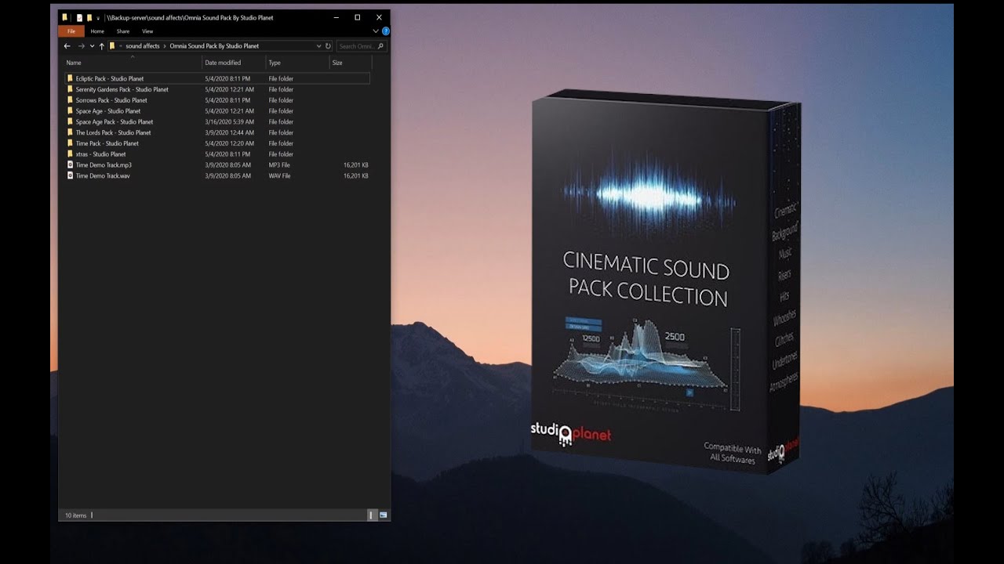The image size is (1004, 564).
Task: Click the folder icon in the title bar
Action: click(65, 17)
